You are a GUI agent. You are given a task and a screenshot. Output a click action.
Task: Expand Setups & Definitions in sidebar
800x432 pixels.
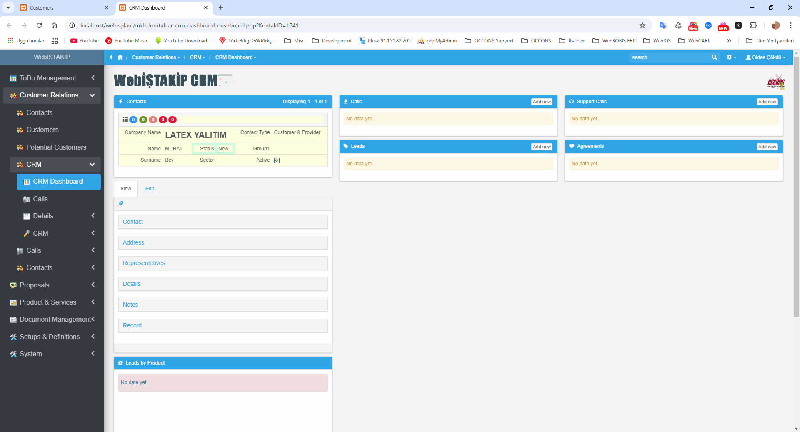(x=52, y=337)
